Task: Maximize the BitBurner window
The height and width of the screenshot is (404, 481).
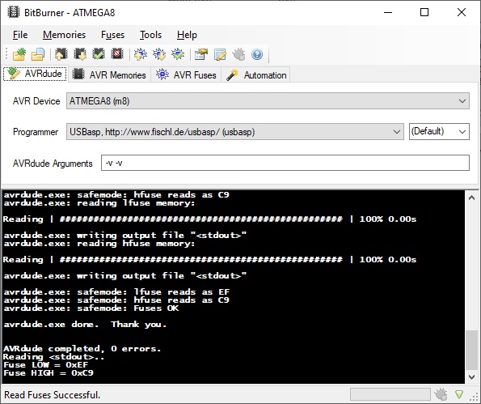Action: coord(424,13)
